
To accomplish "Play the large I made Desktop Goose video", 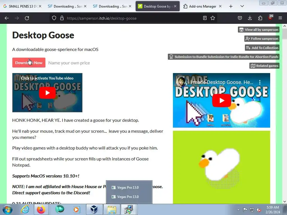I will (221, 101).
